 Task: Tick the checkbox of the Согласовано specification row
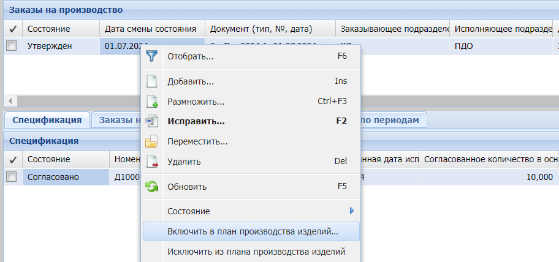11,177
